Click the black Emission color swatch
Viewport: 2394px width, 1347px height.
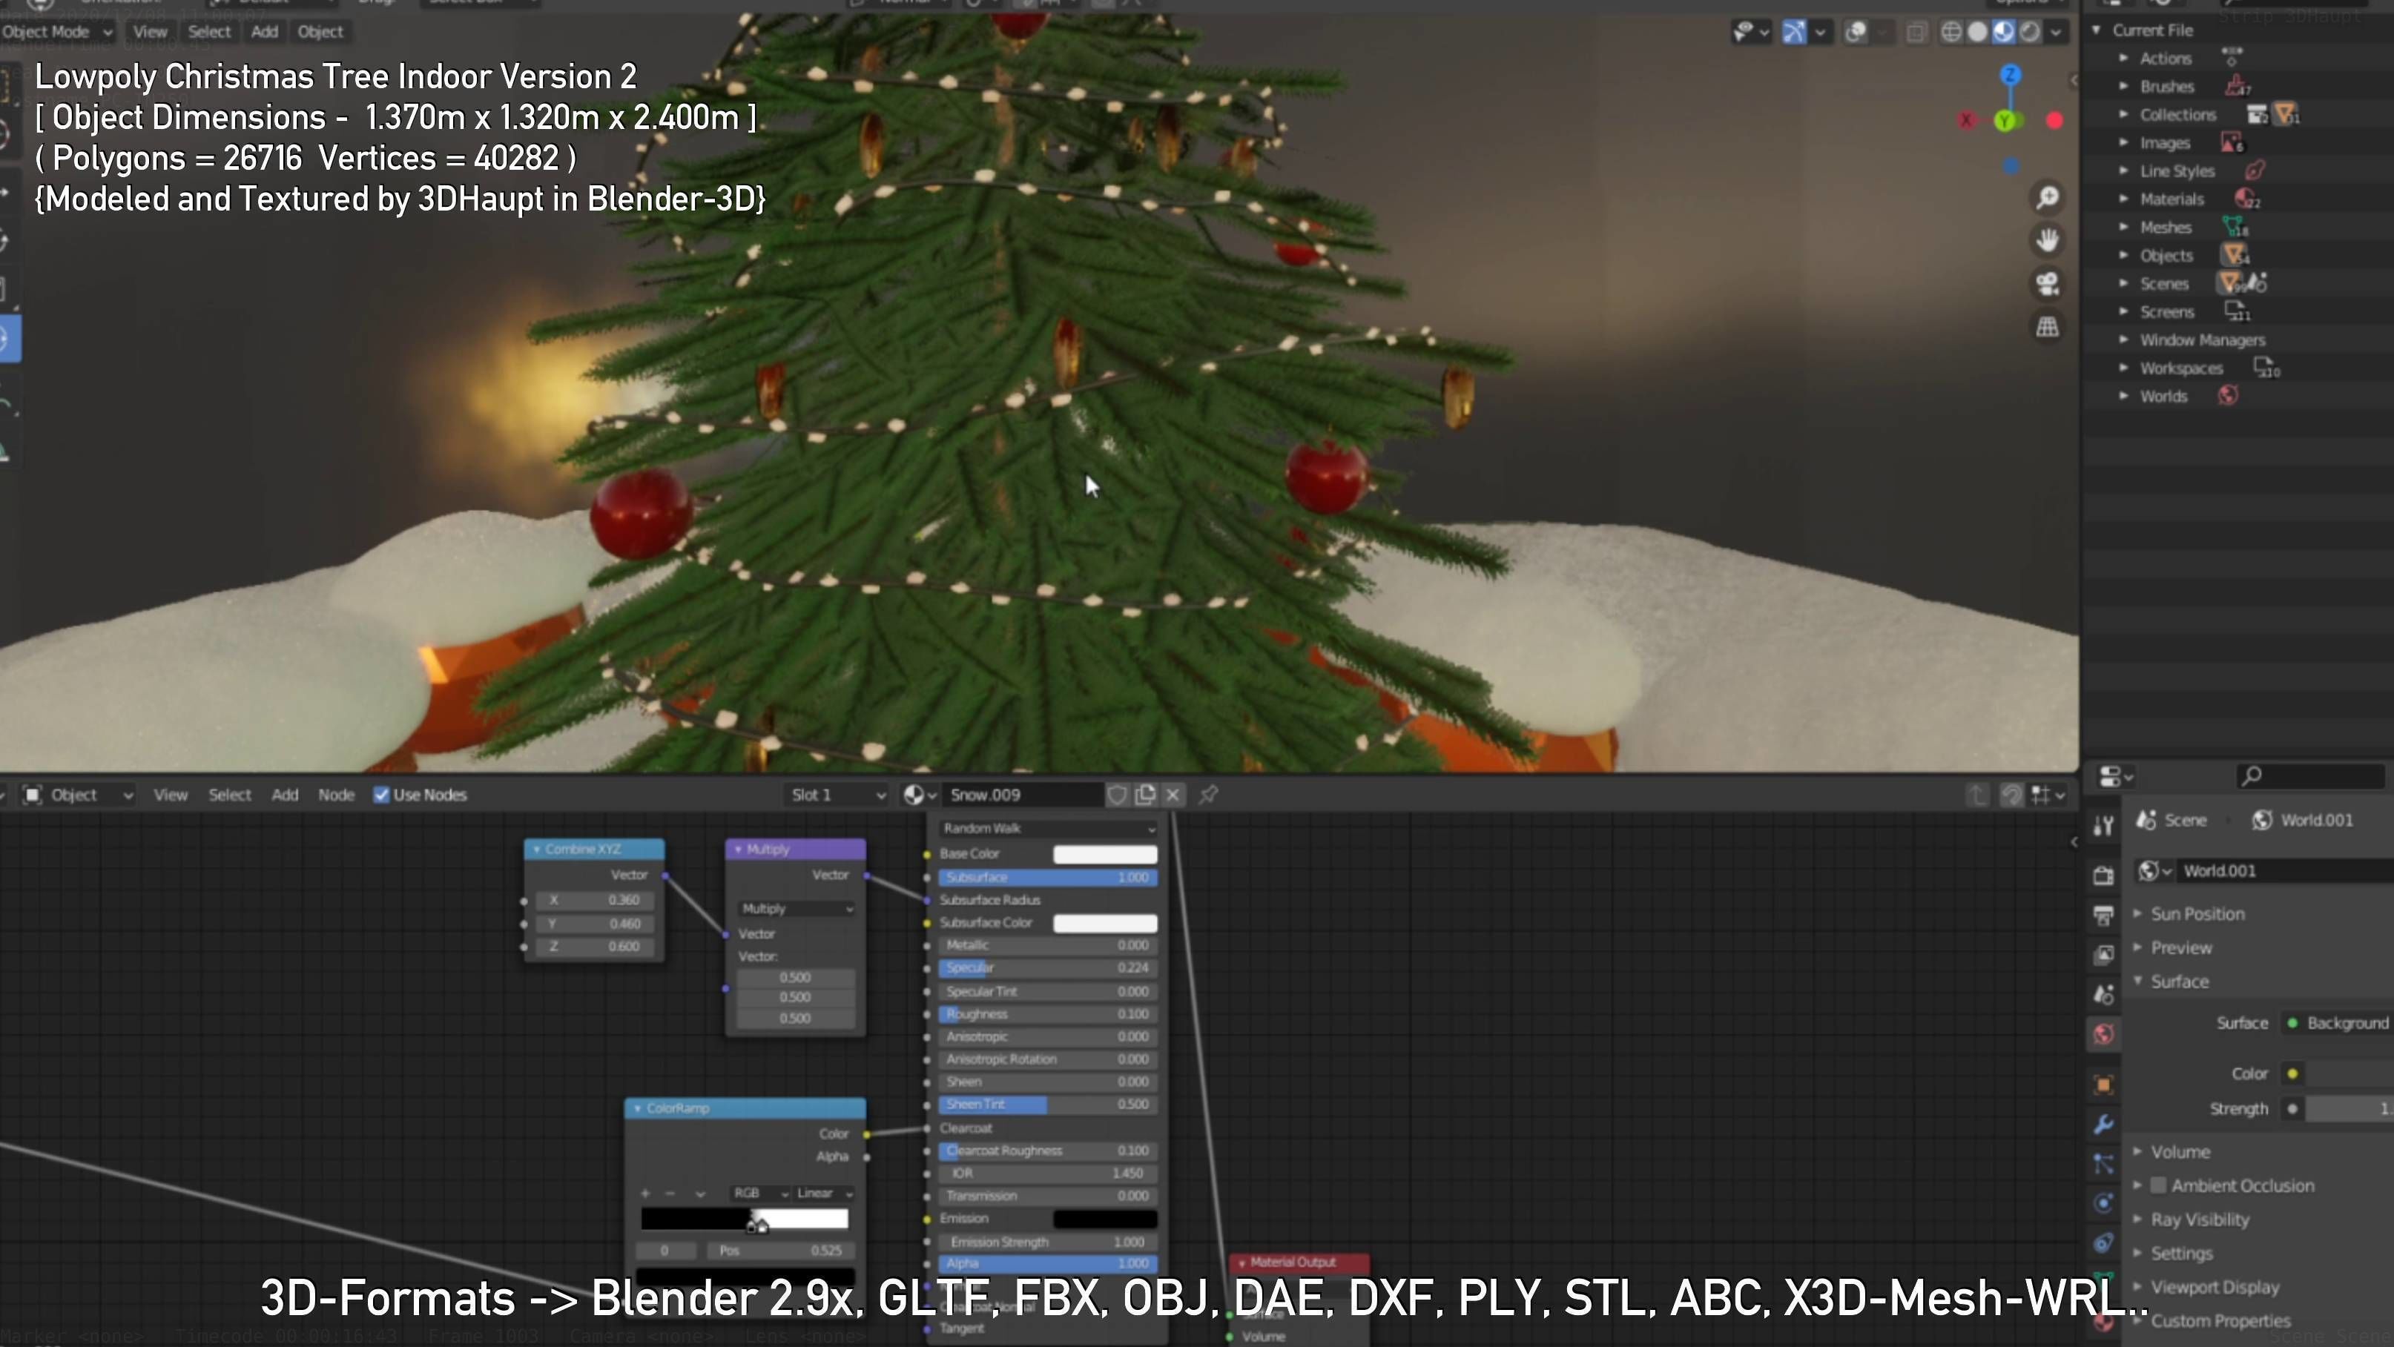pyautogui.click(x=1105, y=1219)
